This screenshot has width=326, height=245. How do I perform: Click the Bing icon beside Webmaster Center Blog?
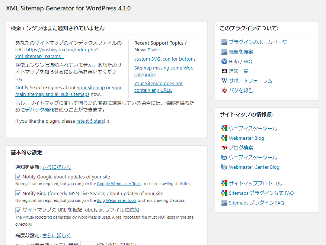224,167
